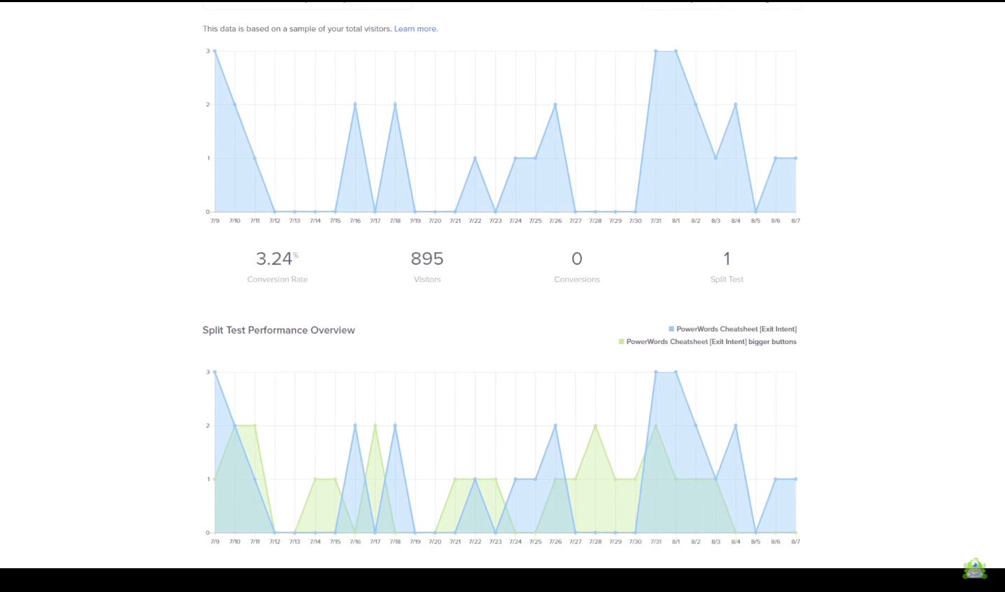Select green 7/17 peak in split test chart
This screenshot has height=592, width=1005.
pos(376,426)
